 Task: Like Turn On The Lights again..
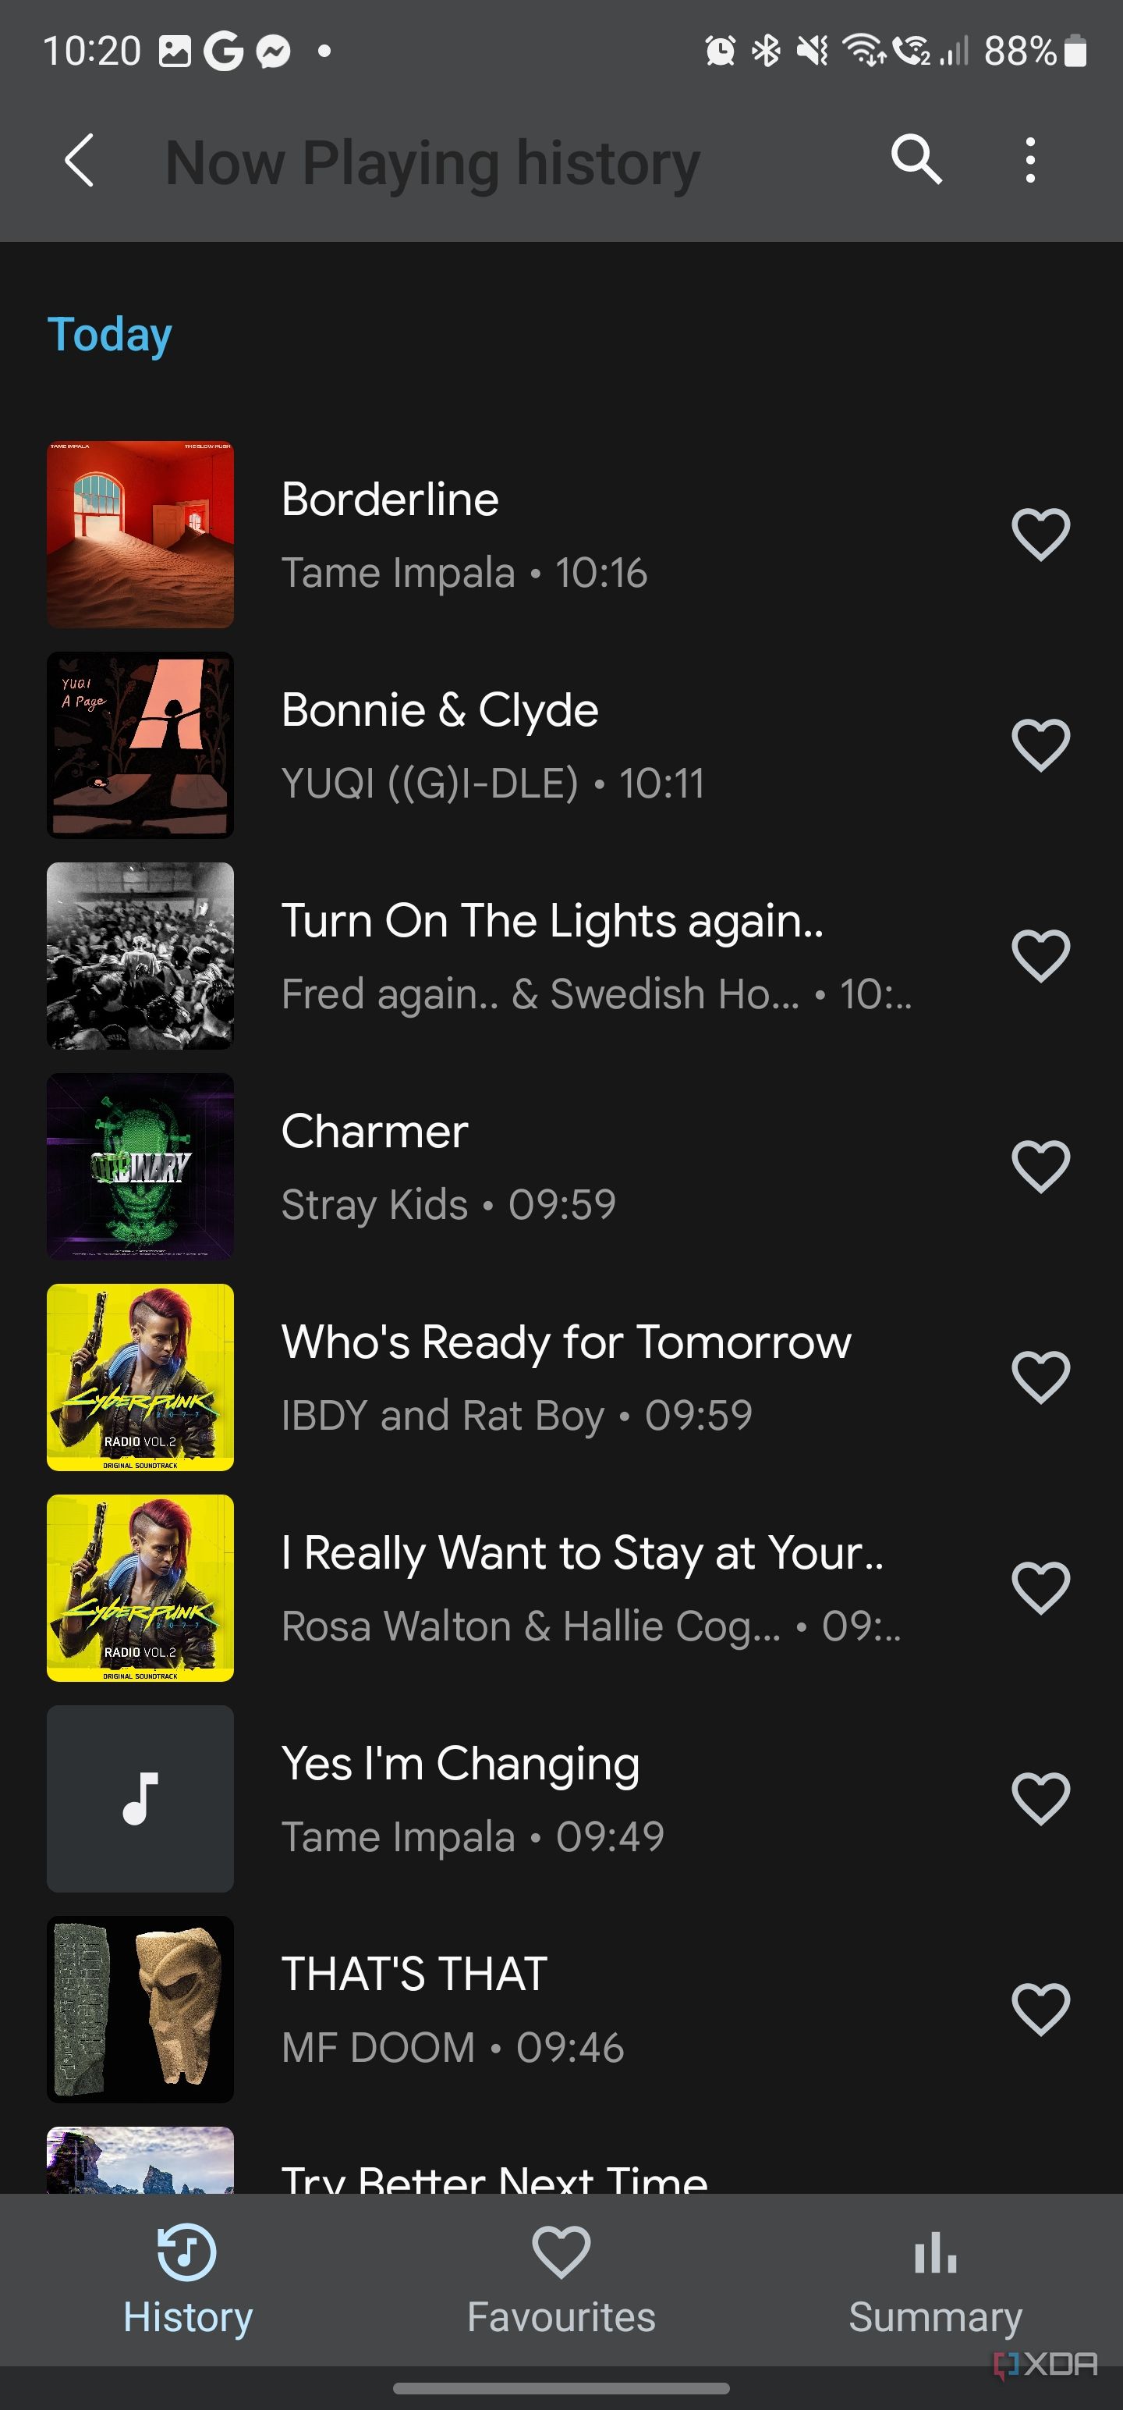[1040, 956]
